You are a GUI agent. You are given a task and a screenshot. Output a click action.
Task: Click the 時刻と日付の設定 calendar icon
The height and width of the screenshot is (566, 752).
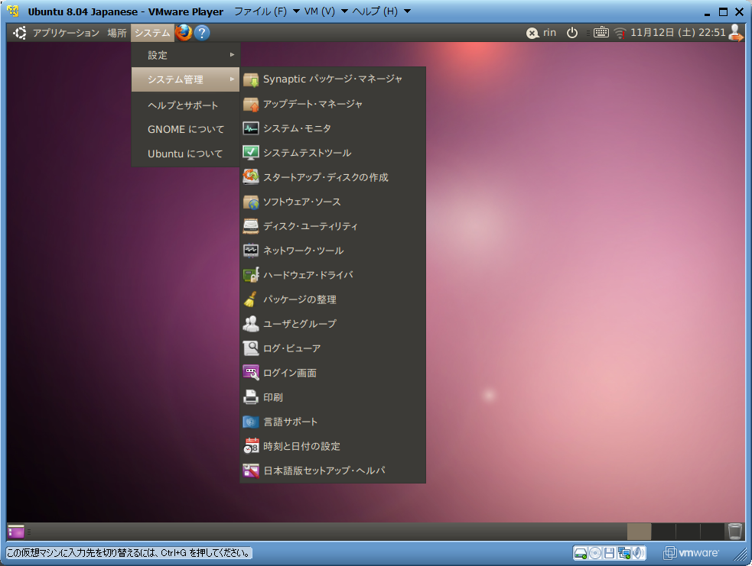point(251,446)
